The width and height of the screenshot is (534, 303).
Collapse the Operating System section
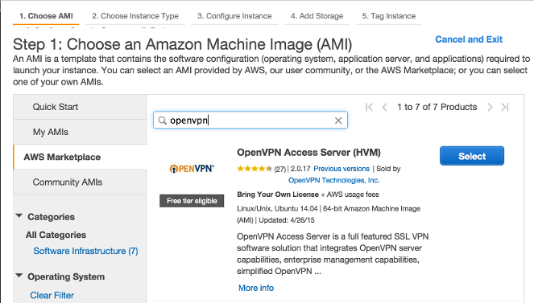tap(19, 276)
